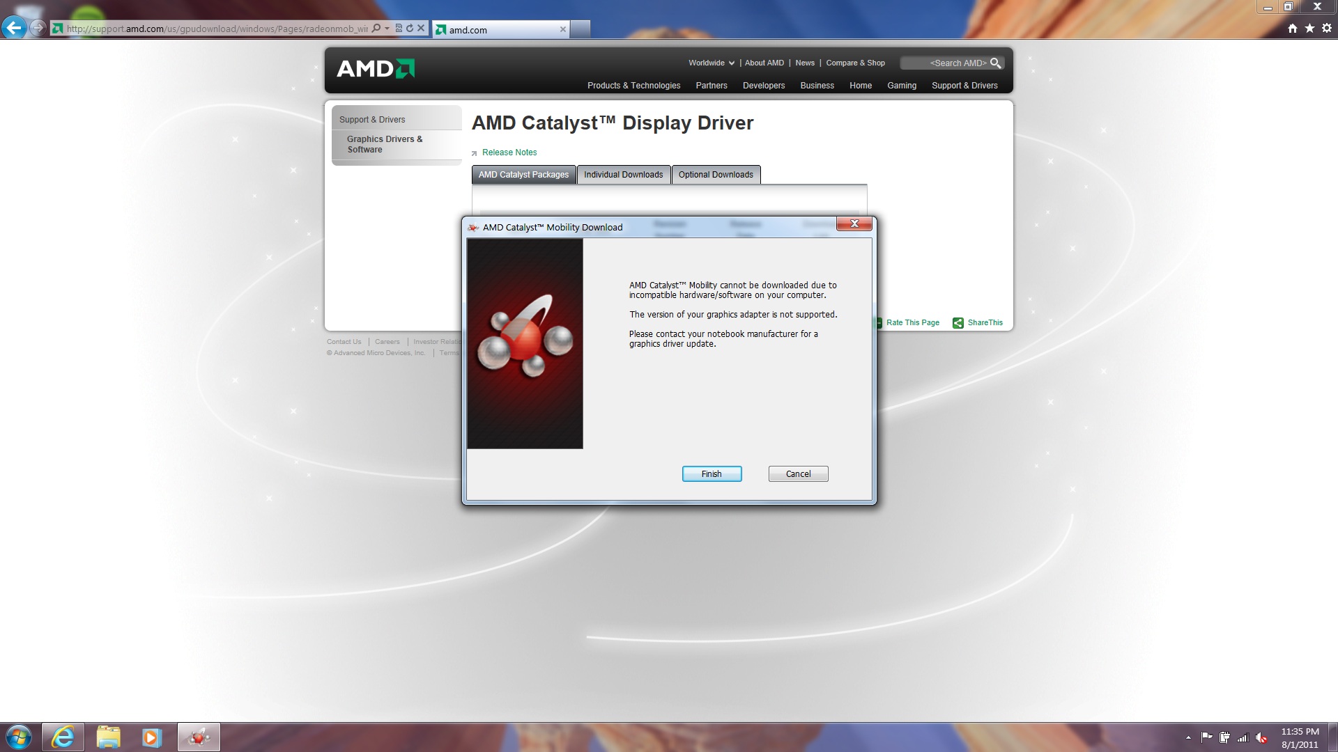
Task: Open Products & Technologies menu
Action: pyautogui.click(x=633, y=86)
